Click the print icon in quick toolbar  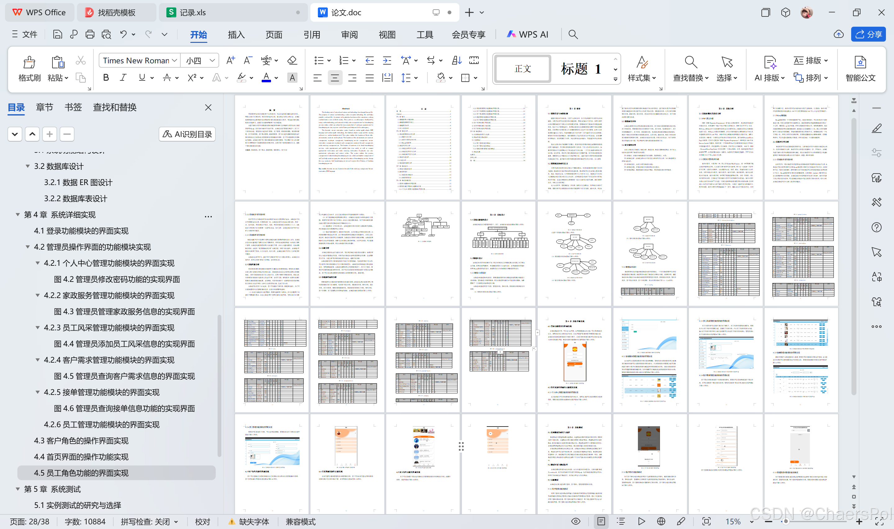90,34
